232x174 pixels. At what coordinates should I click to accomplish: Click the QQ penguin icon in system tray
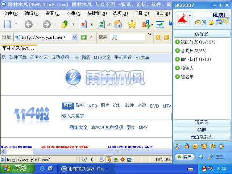204,169
